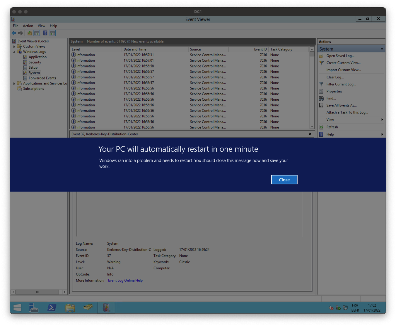Image resolution: width=396 pixels, height=326 pixels.
Task: Open the File menu
Action: pos(16,26)
